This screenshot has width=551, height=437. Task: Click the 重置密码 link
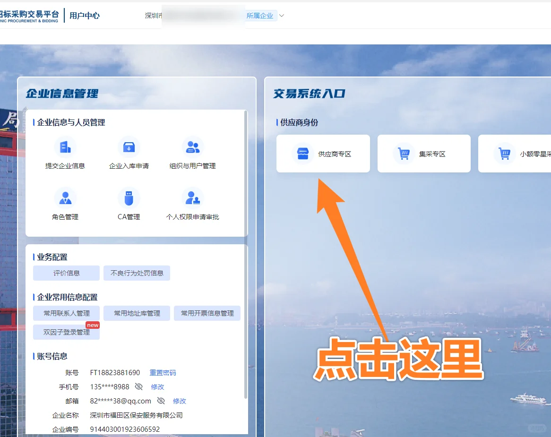click(163, 372)
